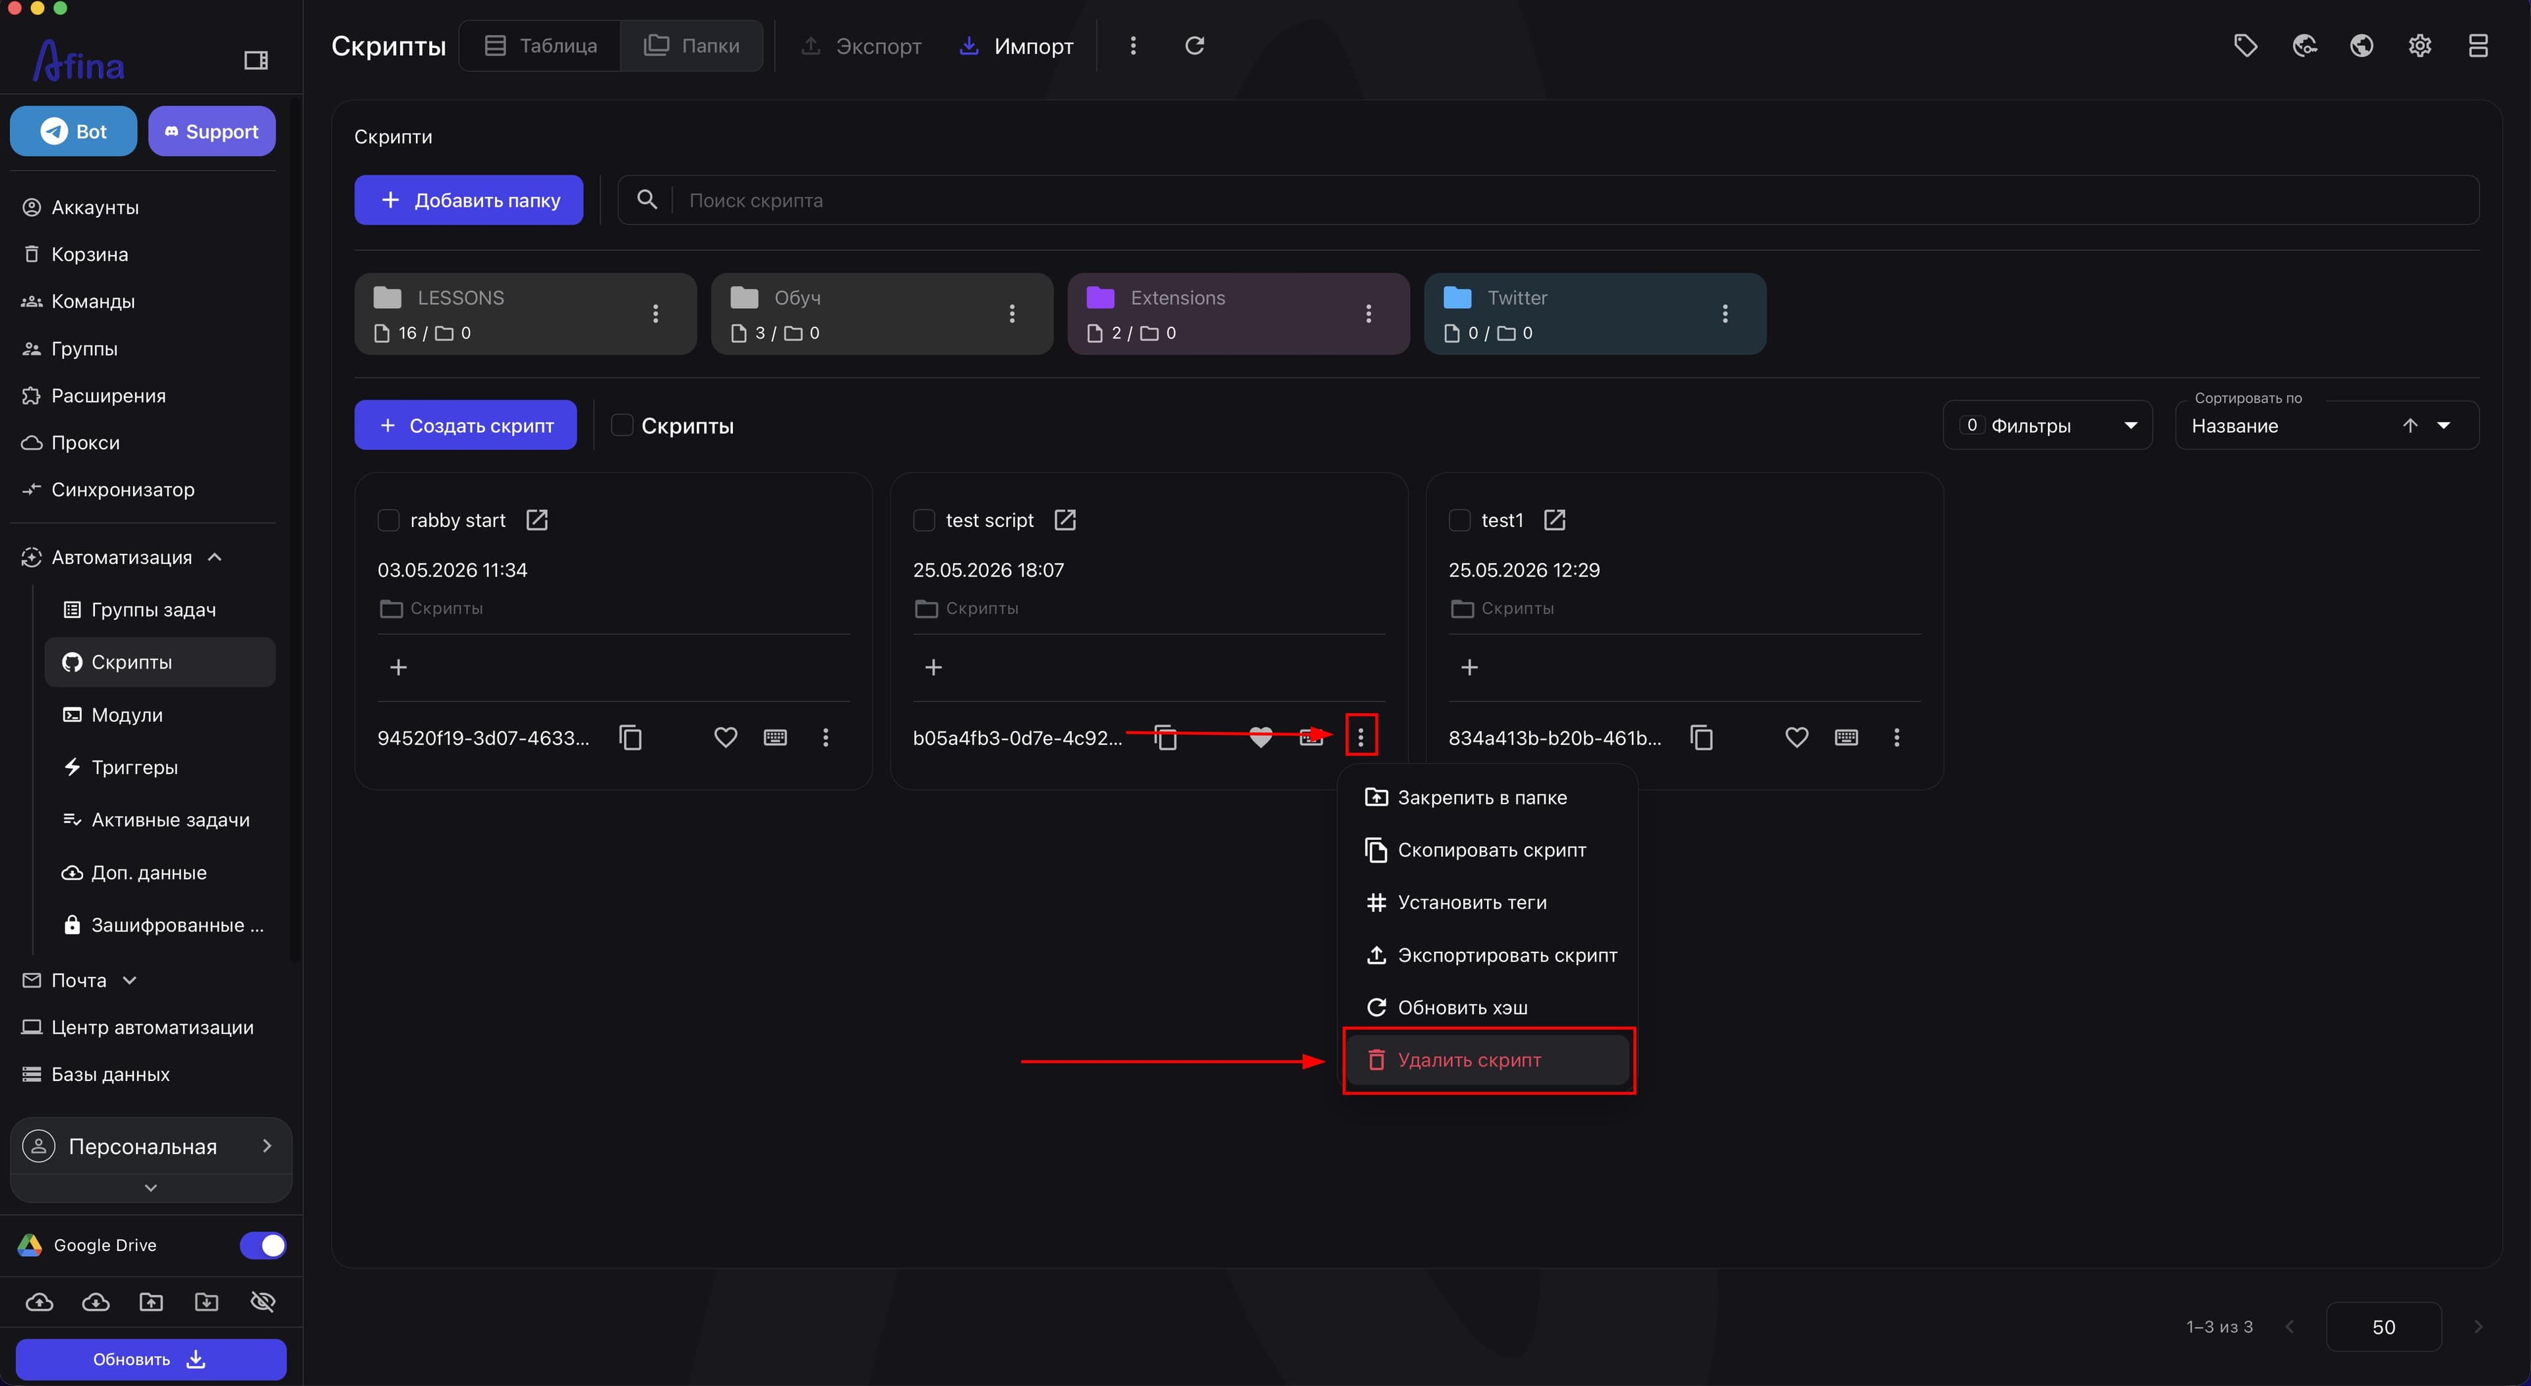Check the select-all Скрипты checkbox
Viewport: 2531px width, 1386px height.
tap(621, 426)
